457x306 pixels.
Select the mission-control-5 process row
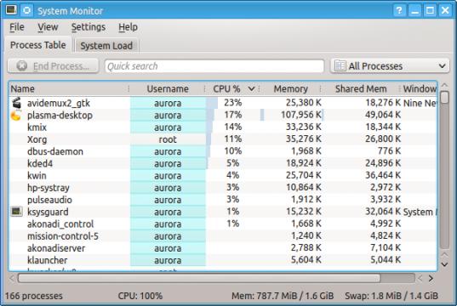(223, 235)
